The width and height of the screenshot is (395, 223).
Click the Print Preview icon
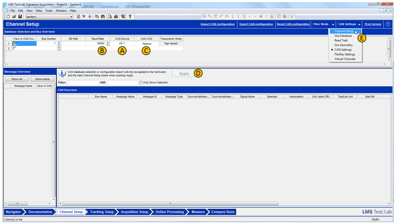110,16
